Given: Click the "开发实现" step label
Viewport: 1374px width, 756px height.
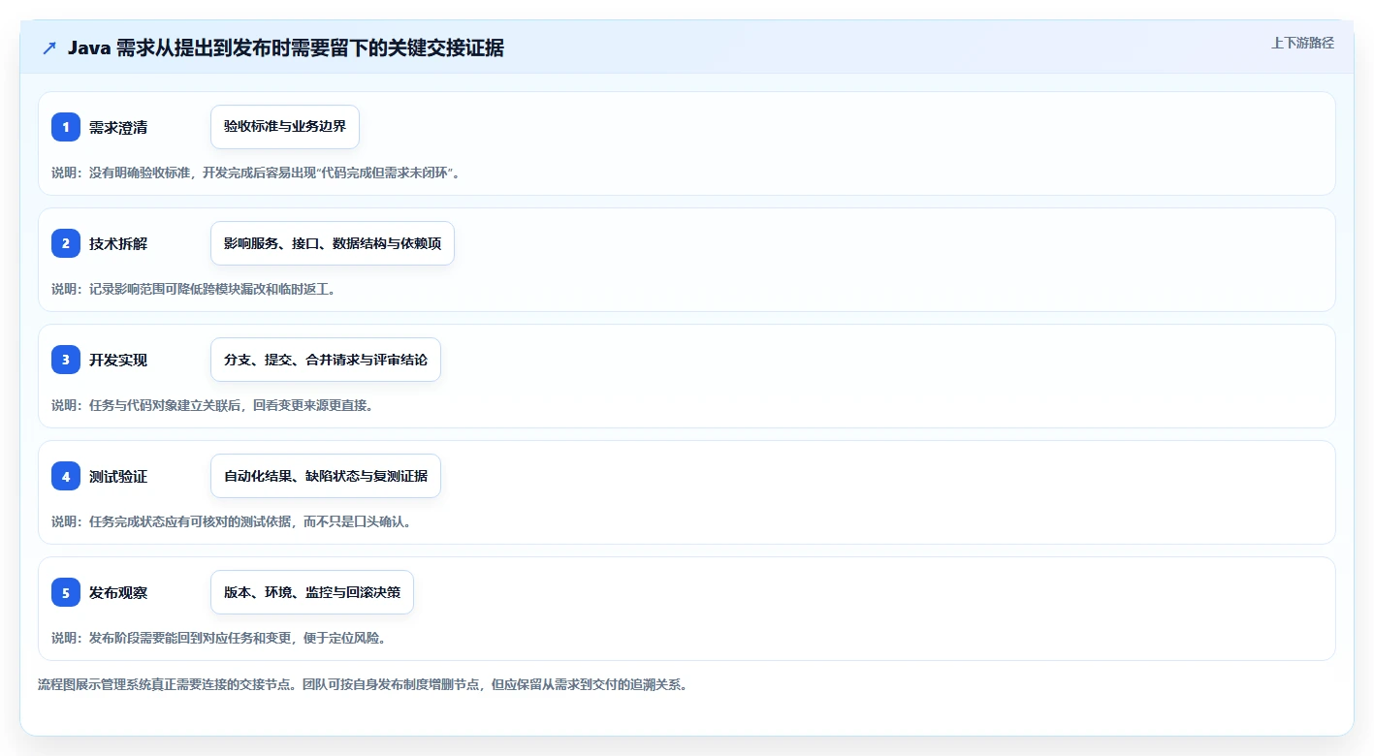Looking at the screenshot, I should (x=118, y=360).
